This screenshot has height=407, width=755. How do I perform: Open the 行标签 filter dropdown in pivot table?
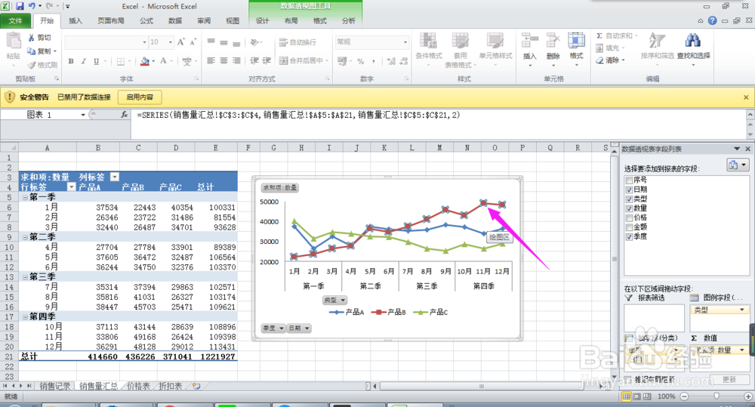[71, 187]
